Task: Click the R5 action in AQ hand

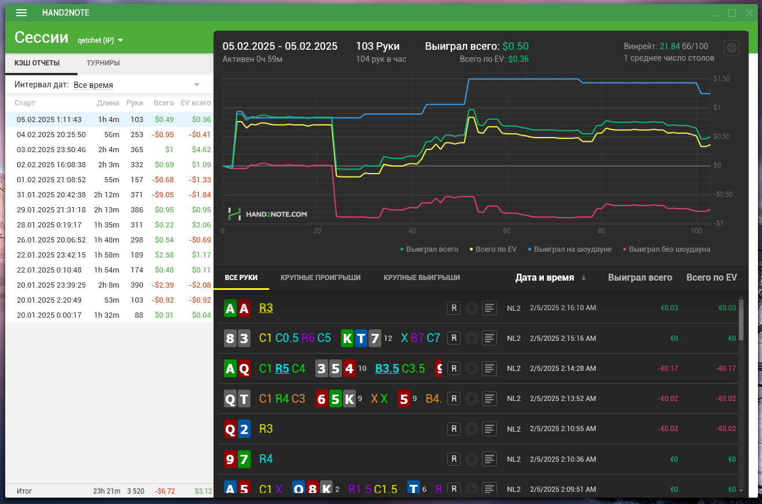Action: pyautogui.click(x=282, y=368)
